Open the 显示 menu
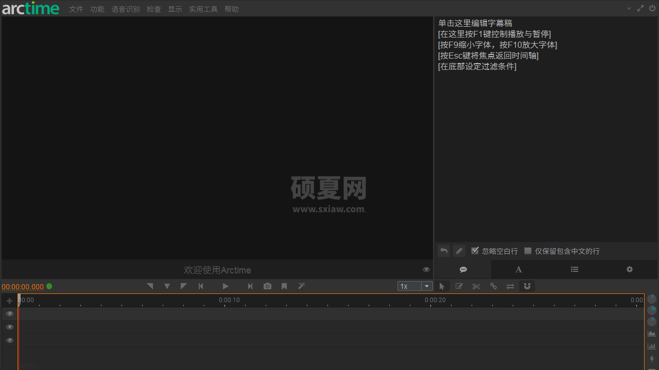Viewport: 659px width, 370px height. pos(175,9)
